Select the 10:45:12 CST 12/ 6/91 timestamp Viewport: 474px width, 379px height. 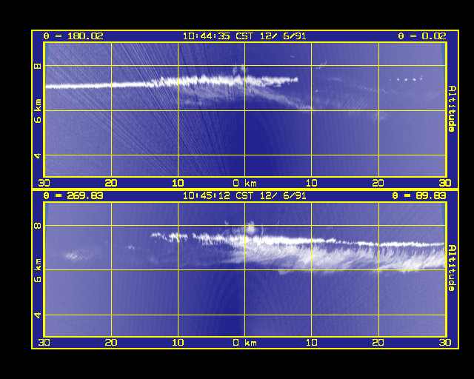coord(244,195)
